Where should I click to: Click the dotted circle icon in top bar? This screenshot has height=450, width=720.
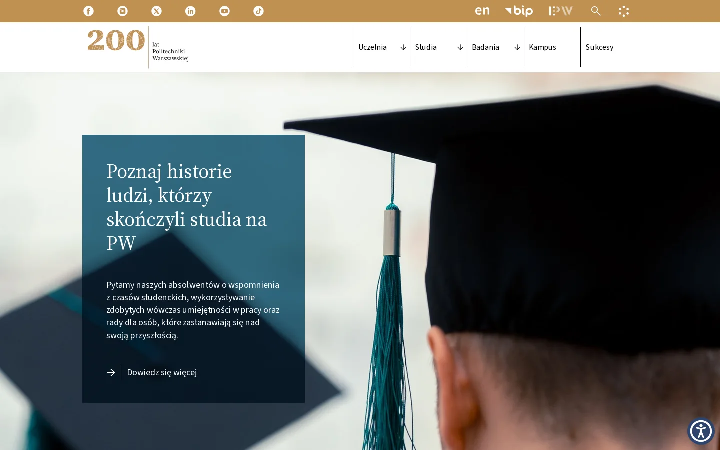click(623, 11)
